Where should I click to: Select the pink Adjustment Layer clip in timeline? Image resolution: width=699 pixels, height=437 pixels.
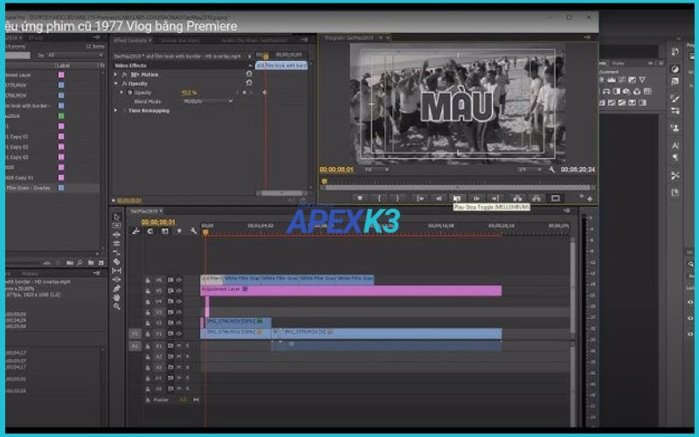coord(349,290)
